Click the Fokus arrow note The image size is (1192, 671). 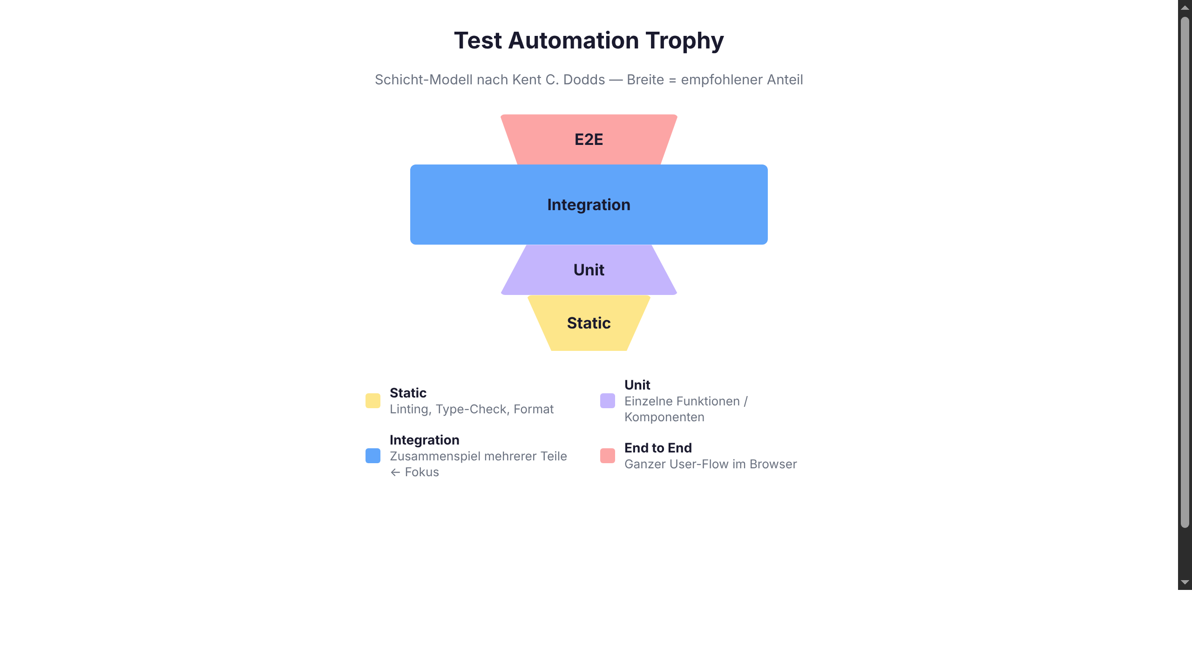414,472
